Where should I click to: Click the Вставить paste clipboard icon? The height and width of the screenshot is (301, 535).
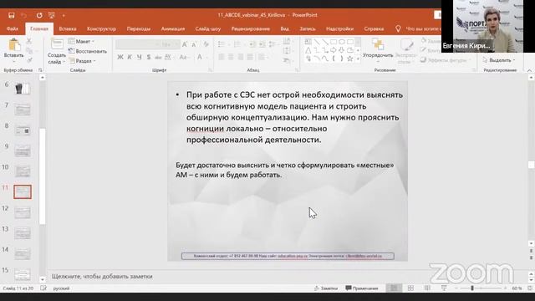pyautogui.click(x=14, y=44)
